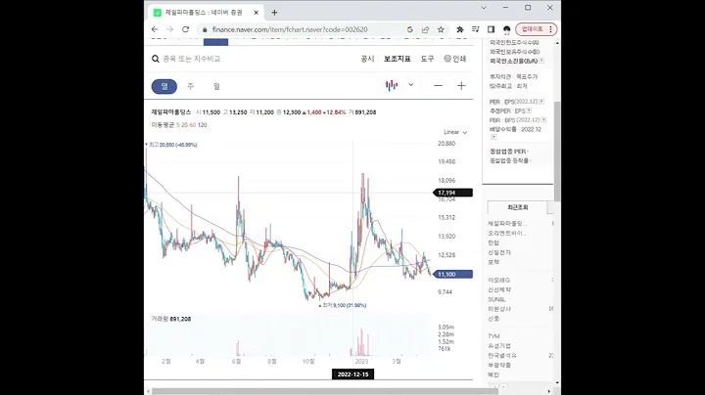The height and width of the screenshot is (395, 705).
Task: Open TYM in recent list
Action: coord(493,336)
